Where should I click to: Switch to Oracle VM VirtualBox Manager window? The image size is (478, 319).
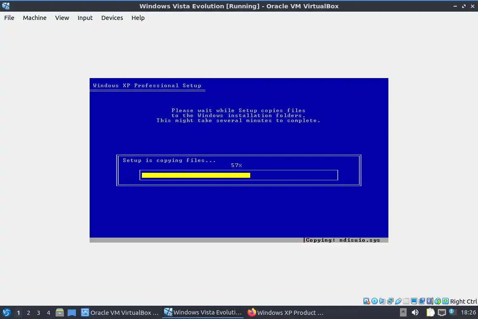tap(120, 313)
